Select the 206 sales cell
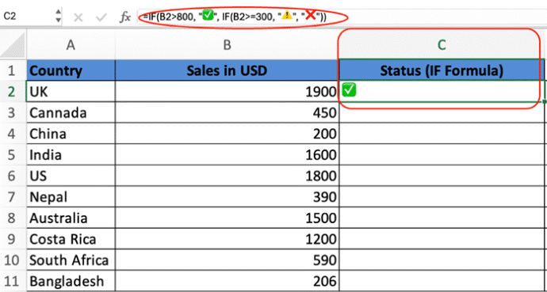Viewport: 547px width, 292px height. coord(227,281)
